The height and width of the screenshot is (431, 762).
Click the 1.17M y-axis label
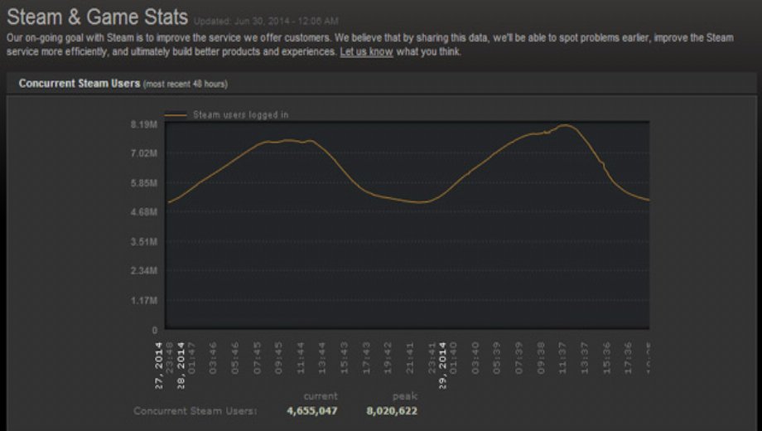pyautogui.click(x=144, y=301)
